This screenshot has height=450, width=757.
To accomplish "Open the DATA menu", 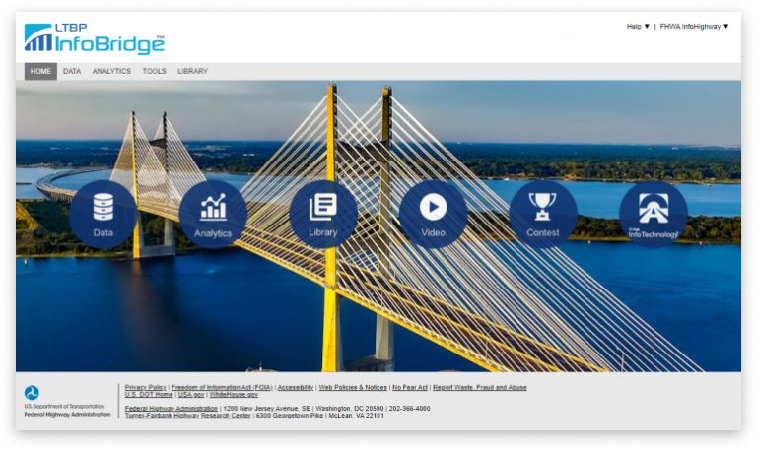I will click(72, 71).
